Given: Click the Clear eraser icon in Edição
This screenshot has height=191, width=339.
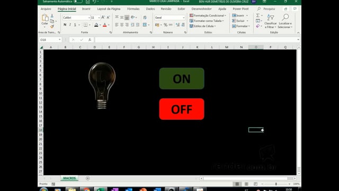Looking at the screenshot, I should coord(258,26).
